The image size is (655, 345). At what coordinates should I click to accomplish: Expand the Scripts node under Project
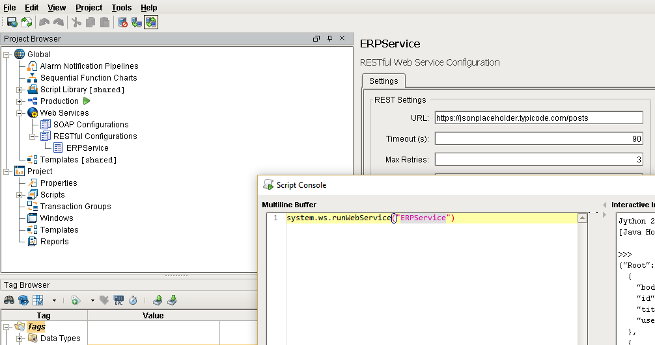(x=20, y=195)
